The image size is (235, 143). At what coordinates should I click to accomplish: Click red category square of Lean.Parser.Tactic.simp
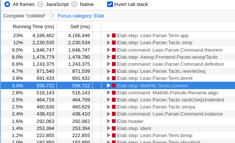tap(114, 42)
